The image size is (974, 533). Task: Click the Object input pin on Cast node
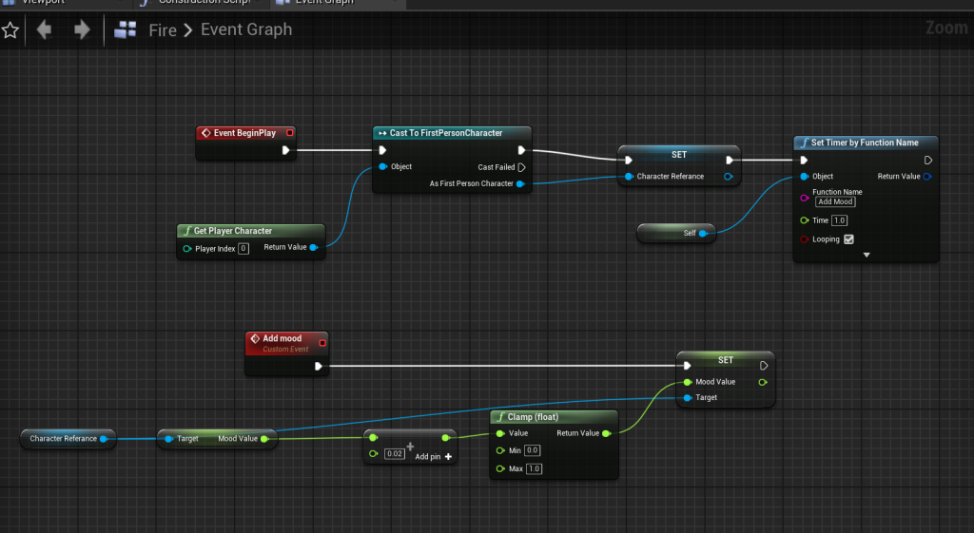(383, 166)
